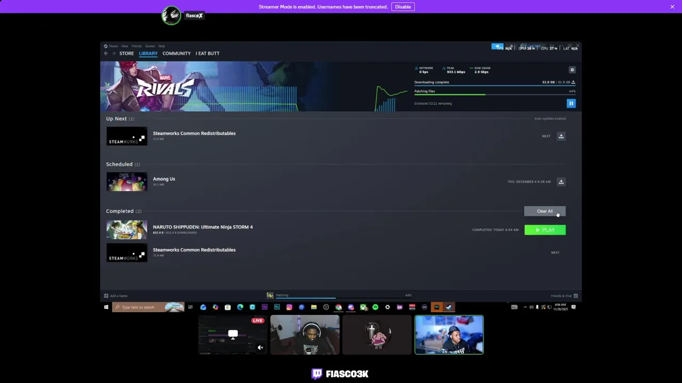
Task: Click the Scheduled section header
Action: pyautogui.click(x=123, y=164)
